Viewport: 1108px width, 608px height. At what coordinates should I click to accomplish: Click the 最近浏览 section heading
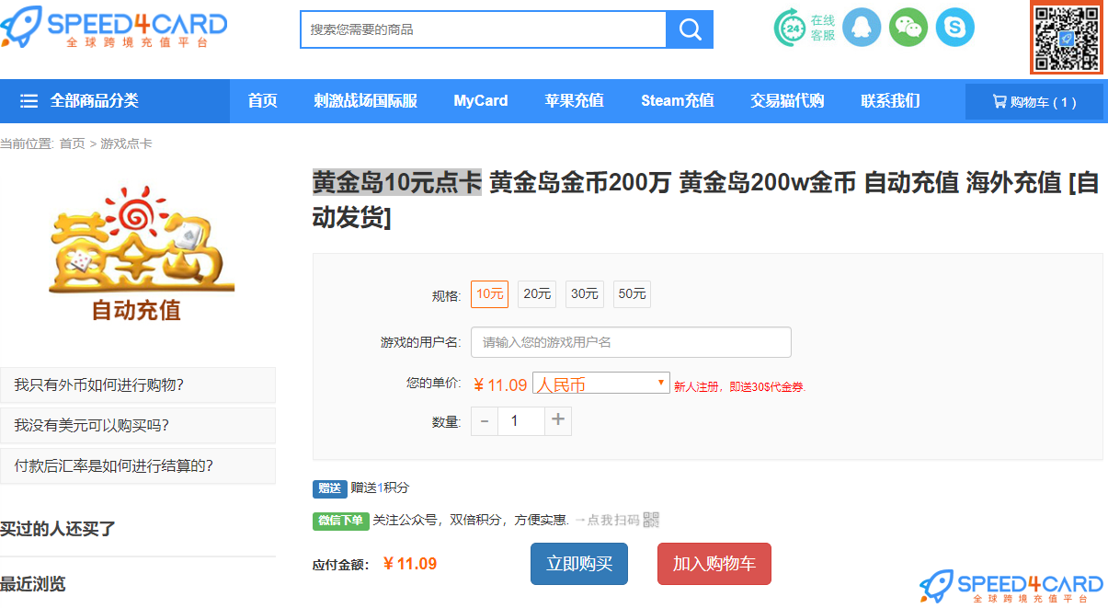tap(33, 584)
